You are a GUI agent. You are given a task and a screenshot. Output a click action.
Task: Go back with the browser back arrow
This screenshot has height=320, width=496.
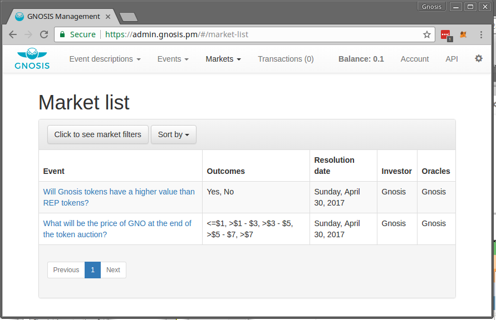click(x=13, y=34)
